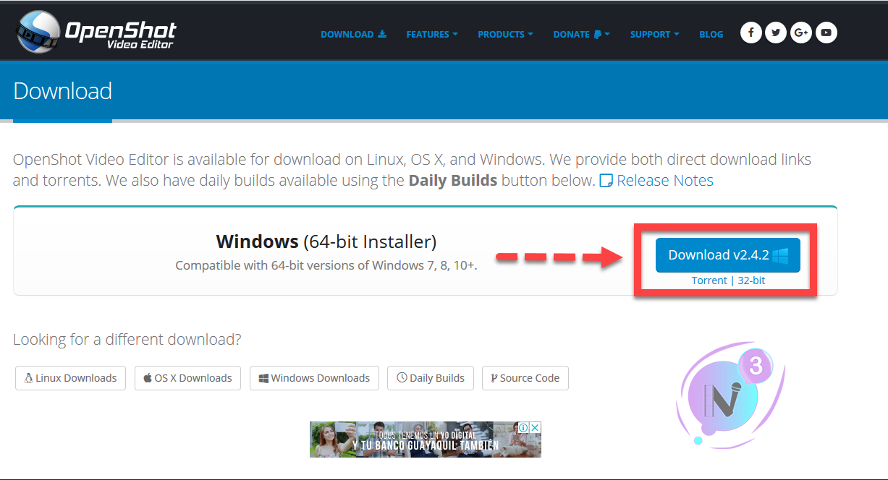
Task: Click 'Looking for a different download?' text
Action: pyautogui.click(x=127, y=340)
